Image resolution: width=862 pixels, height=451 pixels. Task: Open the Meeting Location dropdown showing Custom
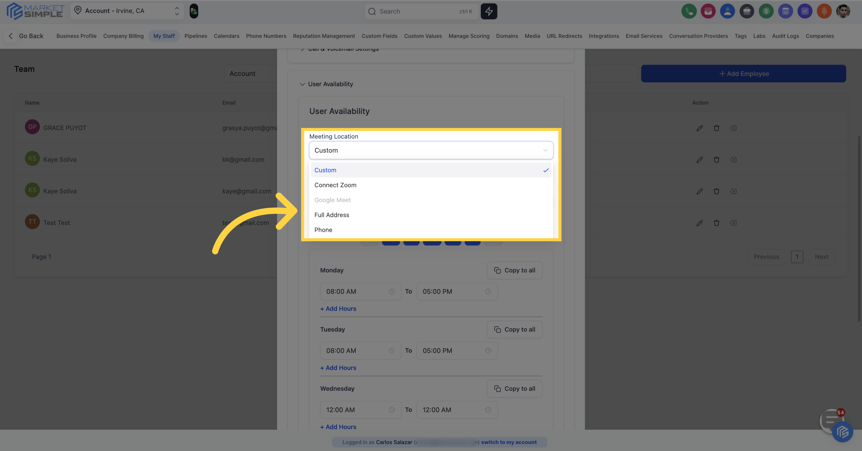click(x=431, y=150)
